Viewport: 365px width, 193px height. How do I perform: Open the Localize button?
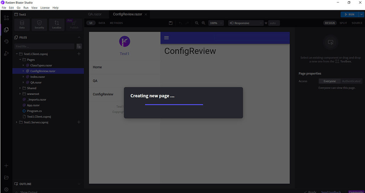(x=57, y=25)
